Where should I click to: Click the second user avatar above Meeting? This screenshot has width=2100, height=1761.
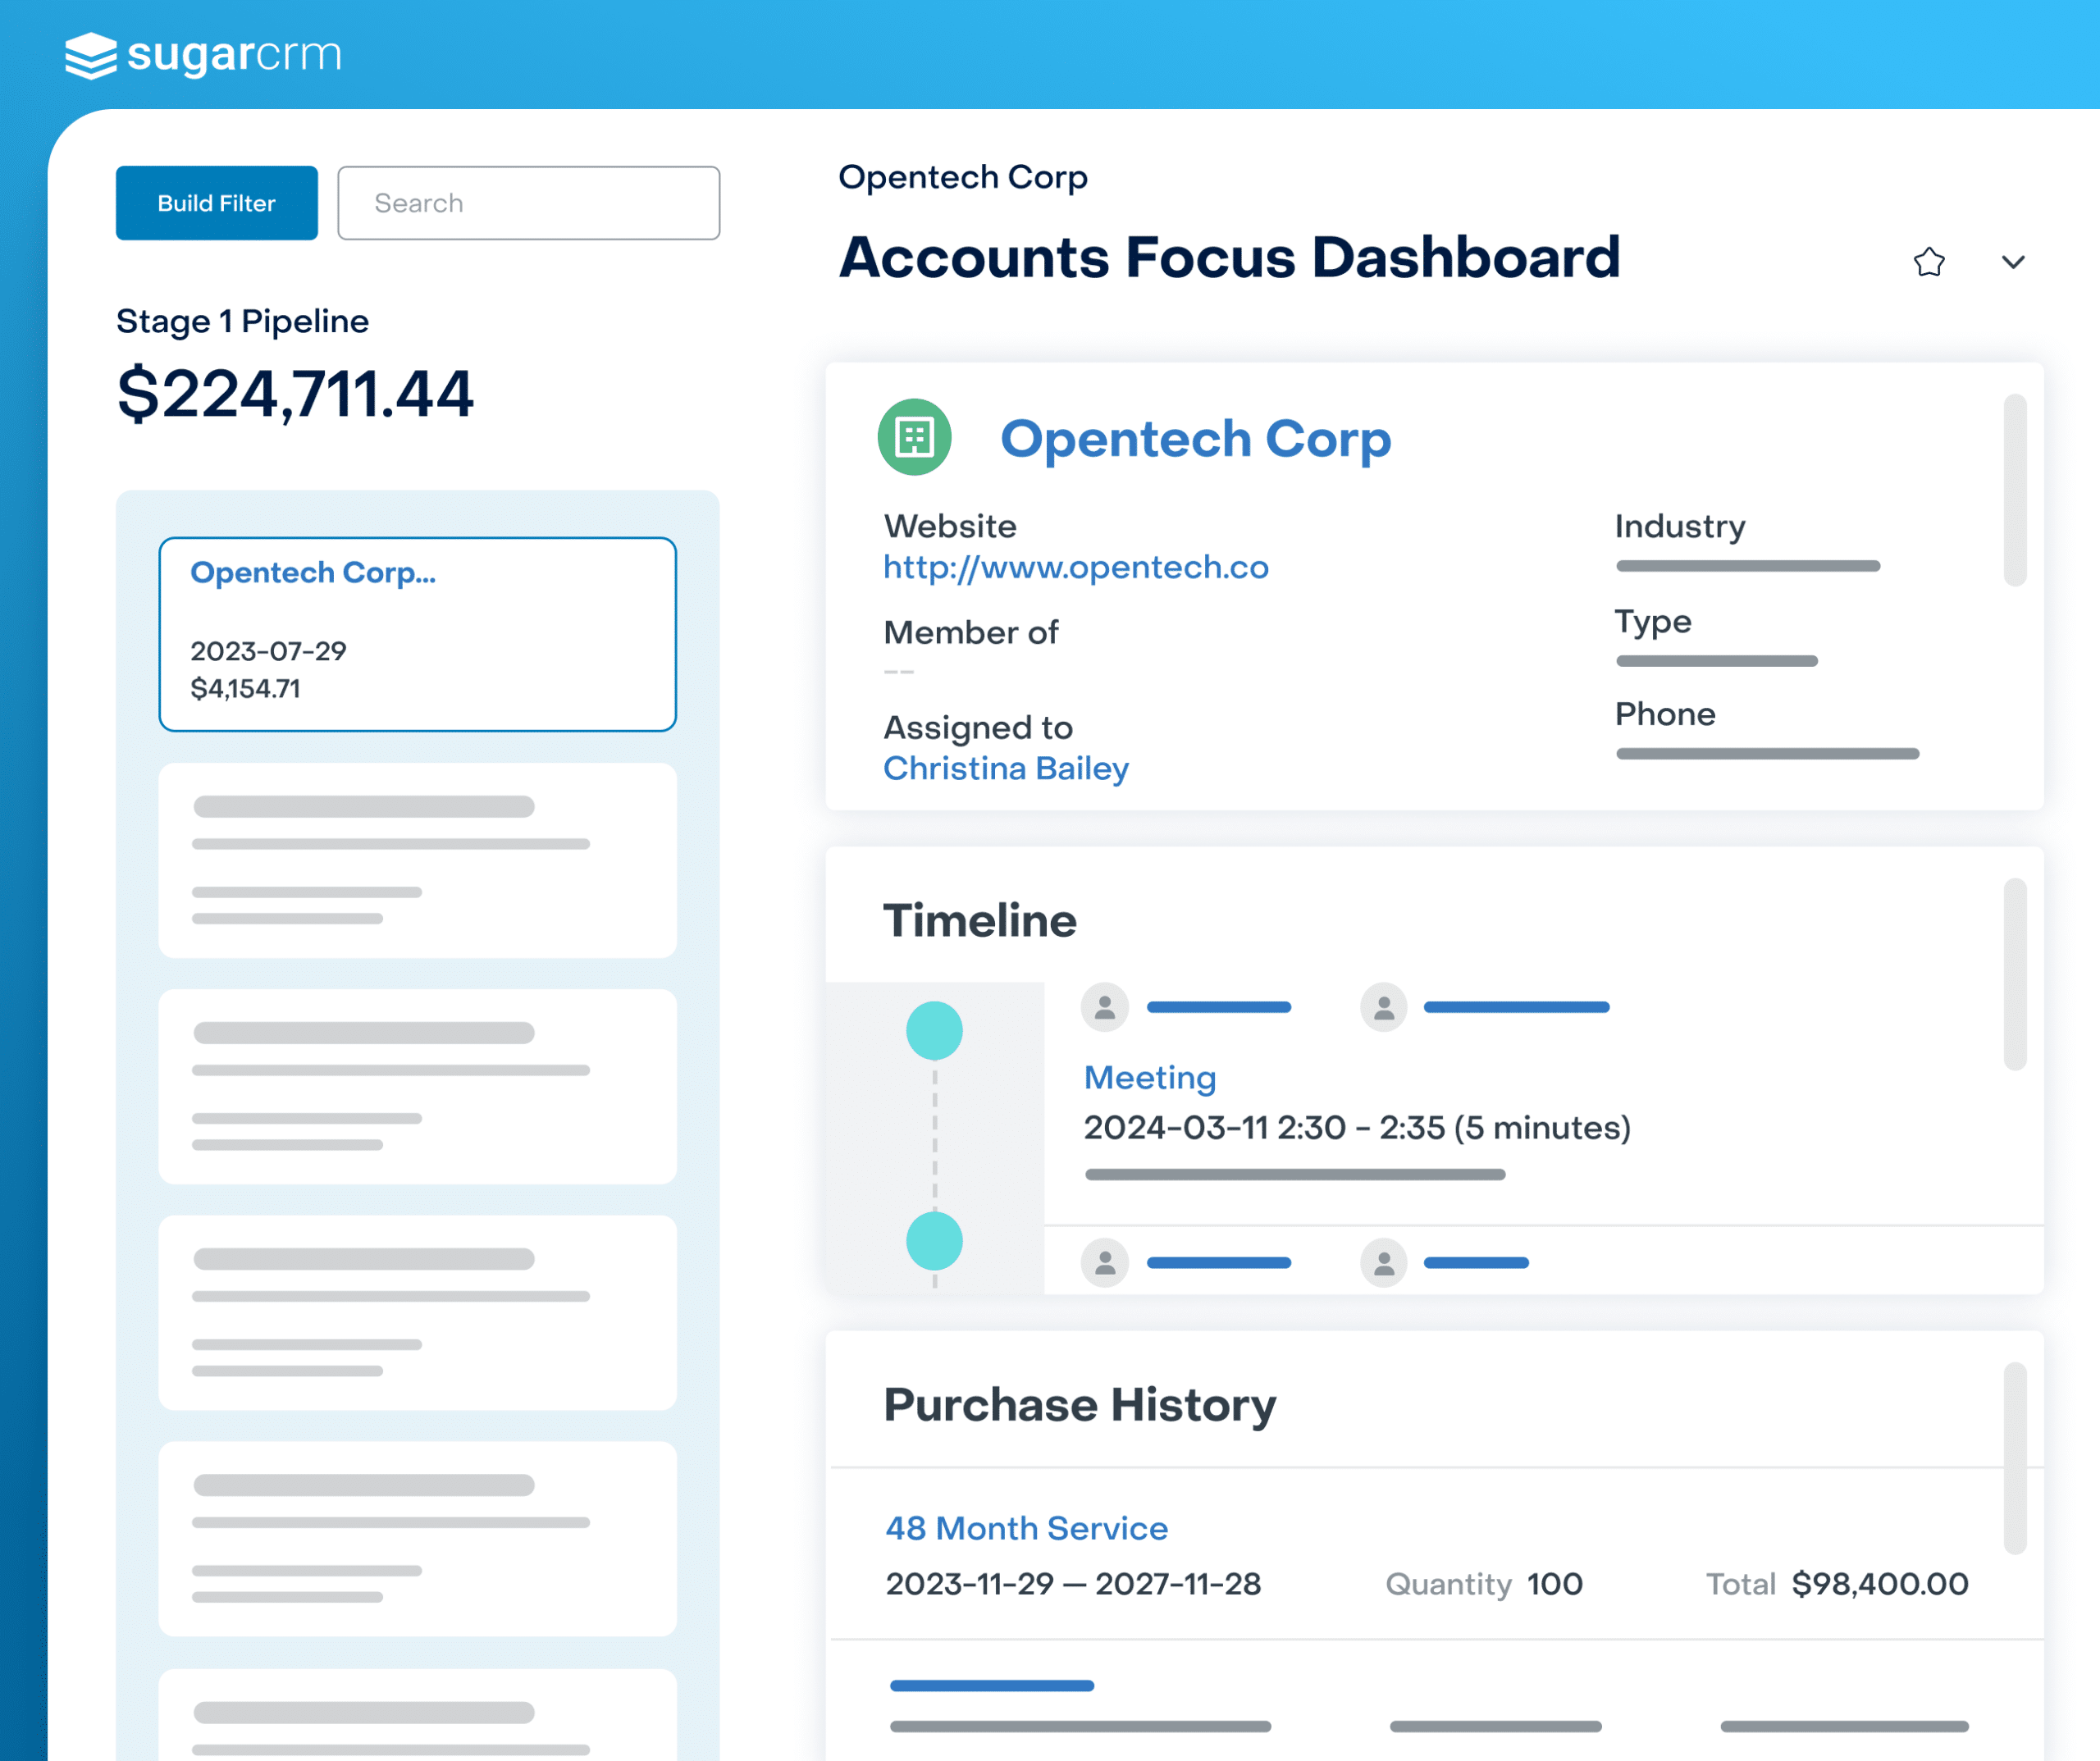pyautogui.click(x=1384, y=1007)
